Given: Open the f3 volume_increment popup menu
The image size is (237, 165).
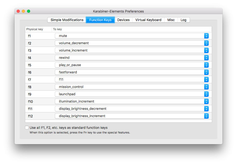Looking at the screenshot, I should click(x=132, y=50).
